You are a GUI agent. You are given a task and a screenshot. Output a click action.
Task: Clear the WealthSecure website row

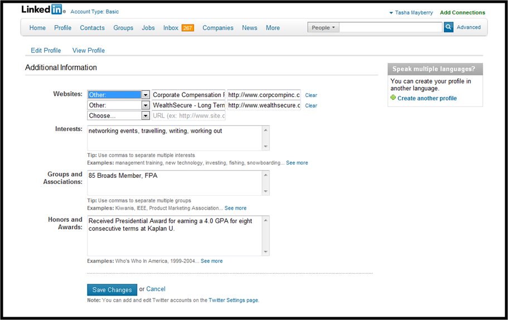click(311, 105)
